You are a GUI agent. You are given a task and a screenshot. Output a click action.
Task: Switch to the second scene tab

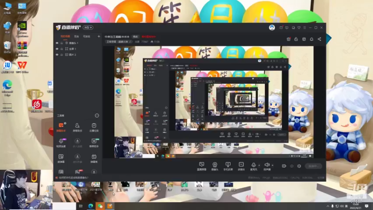(76, 36)
